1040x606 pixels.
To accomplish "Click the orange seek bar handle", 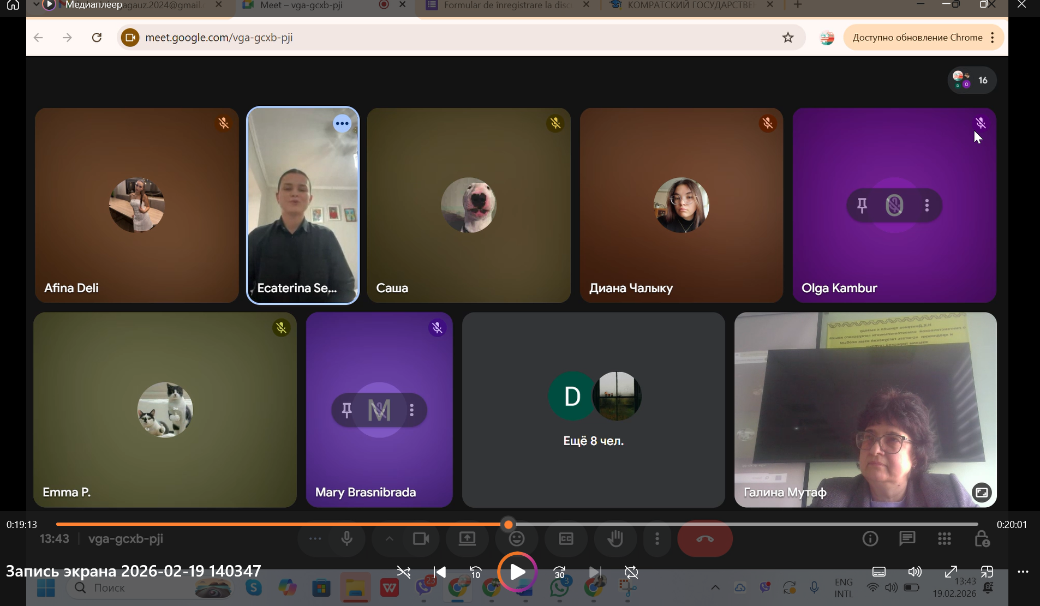I will point(508,524).
